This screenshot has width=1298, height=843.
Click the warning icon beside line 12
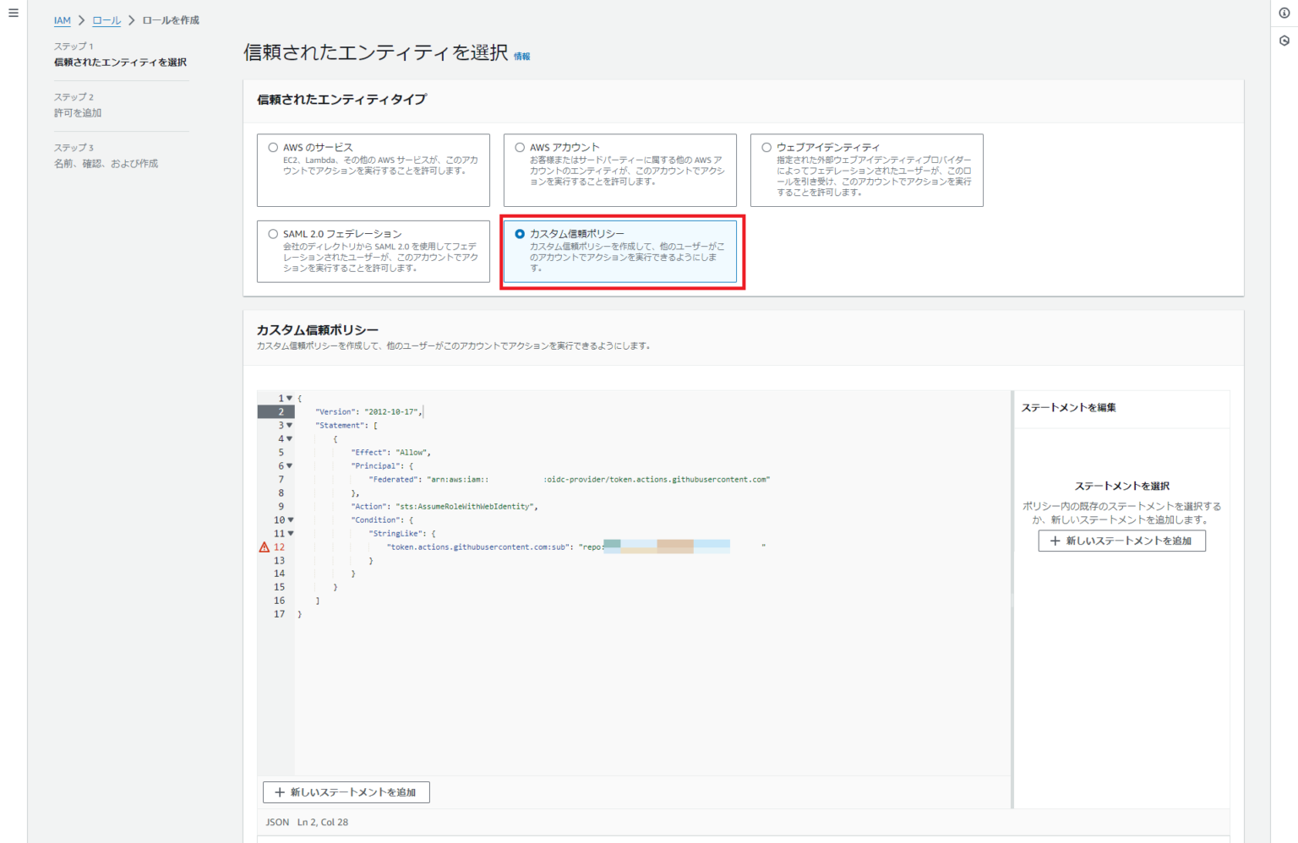(x=263, y=547)
